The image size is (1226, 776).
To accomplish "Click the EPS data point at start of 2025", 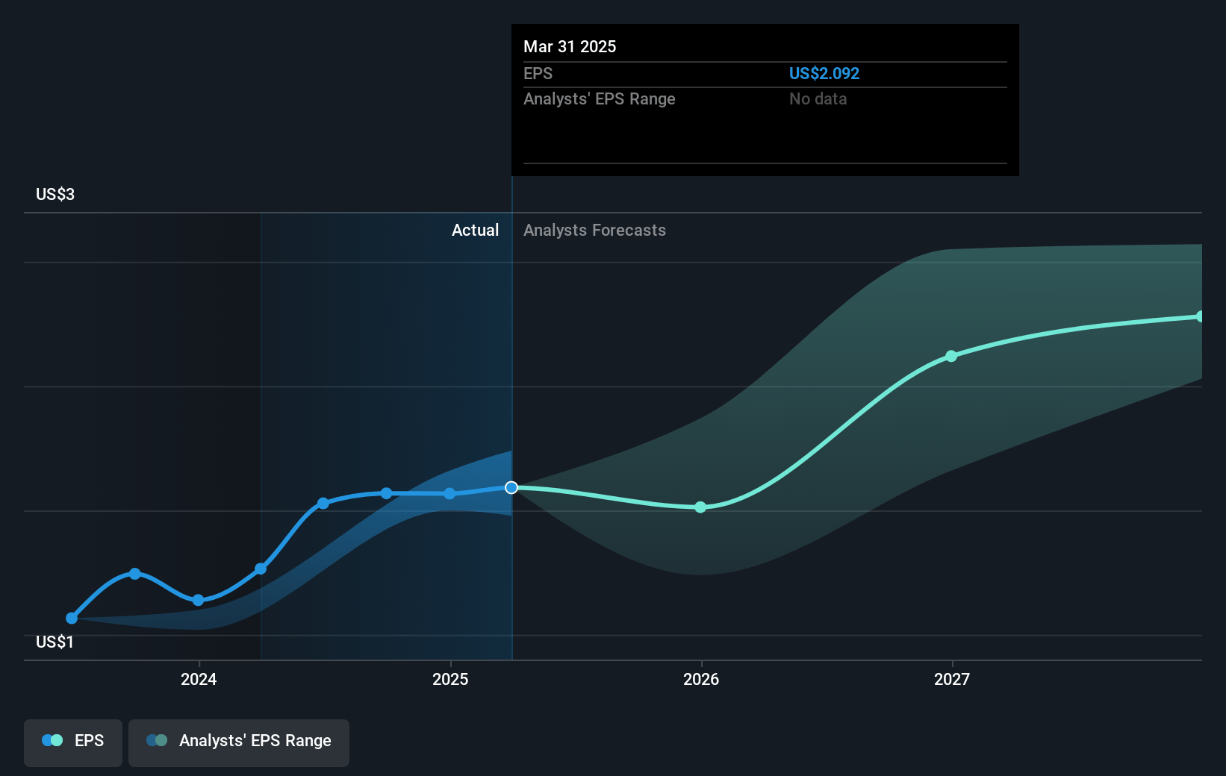I will pyautogui.click(x=449, y=493).
